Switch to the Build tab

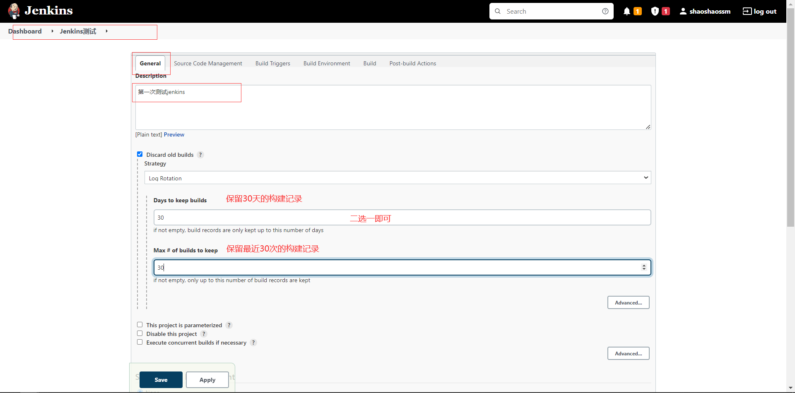(x=370, y=63)
